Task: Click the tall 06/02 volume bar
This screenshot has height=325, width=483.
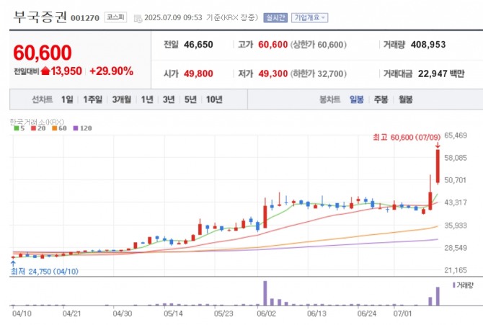Action: (265, 293)
